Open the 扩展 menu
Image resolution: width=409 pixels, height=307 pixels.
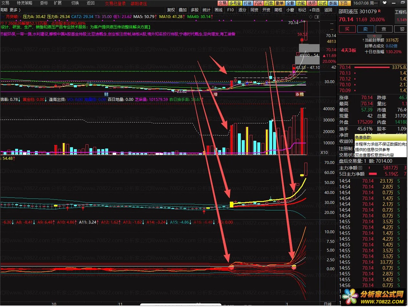click(x=57, y=3)
